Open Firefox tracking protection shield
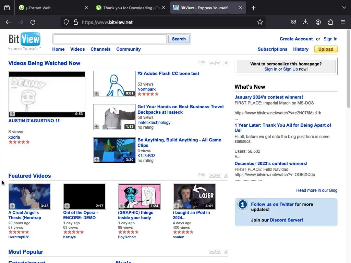 tap(66, 22)
